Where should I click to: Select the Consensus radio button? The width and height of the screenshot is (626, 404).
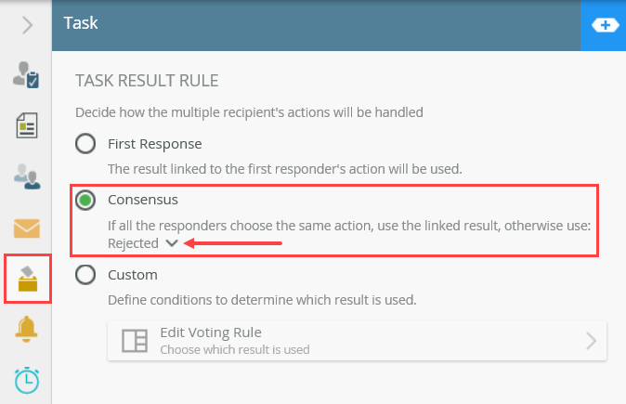[85, 200]
